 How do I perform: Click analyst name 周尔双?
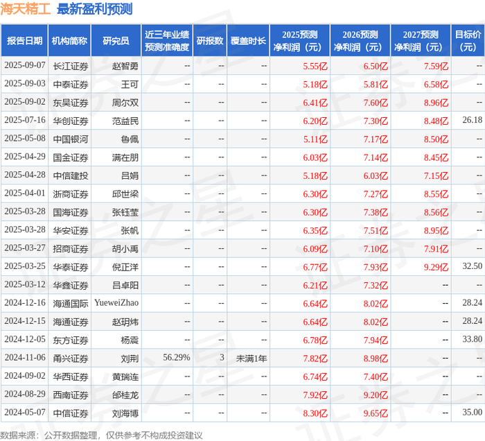(125, 103)
